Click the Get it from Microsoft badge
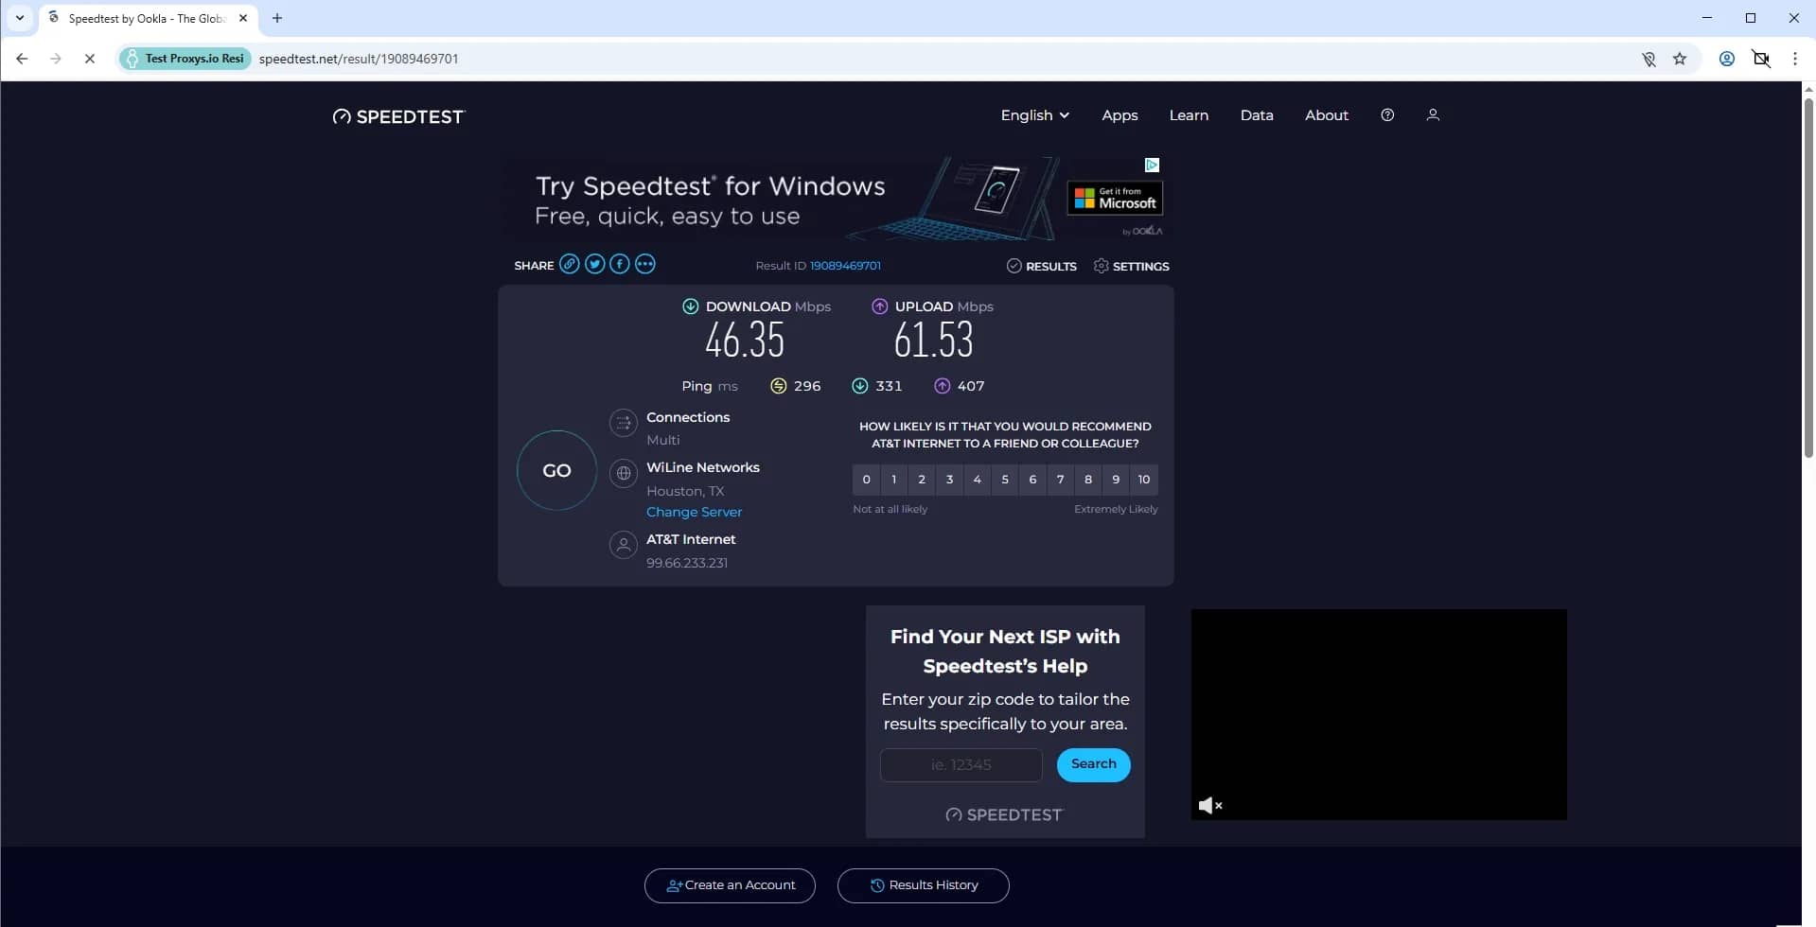Image resolution: width=1816 pixels, height=927 pixels. 1115,198
